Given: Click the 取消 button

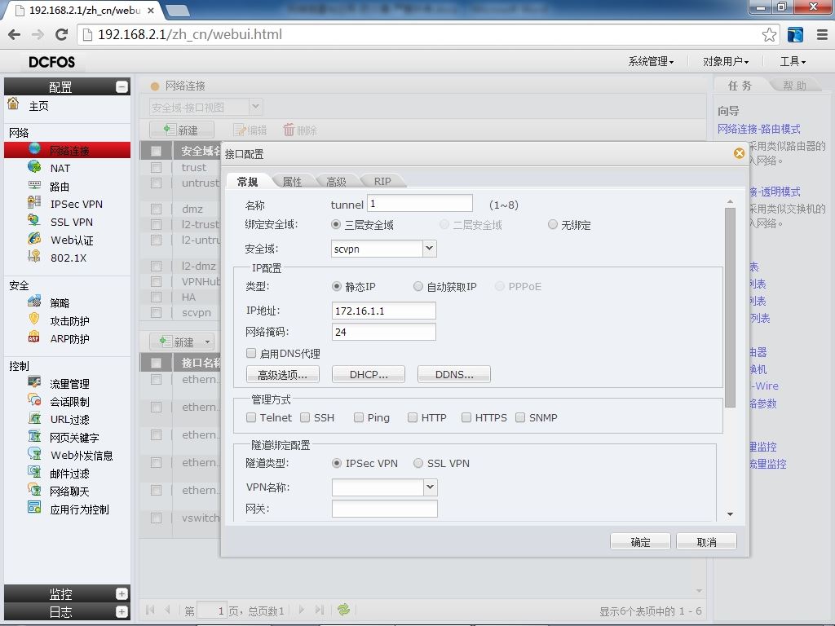Looking at the screenshot, I should pos(707,542).
